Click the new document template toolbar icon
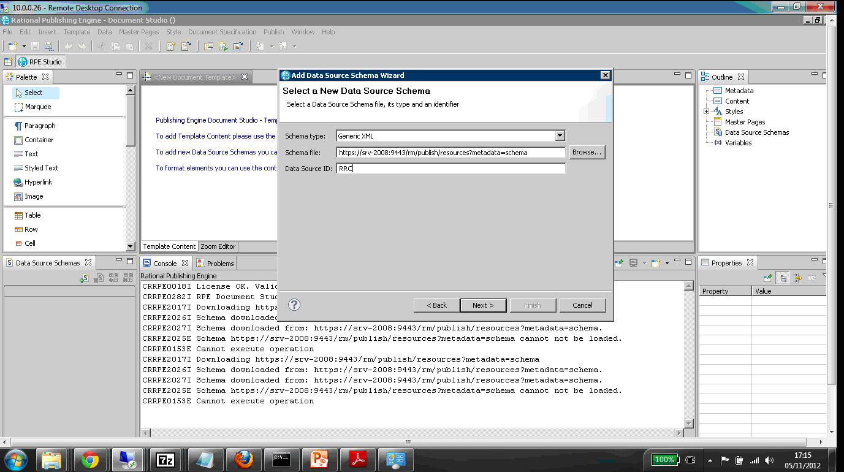Viewport: 844px width, 472px height. (x=171, y=46)
